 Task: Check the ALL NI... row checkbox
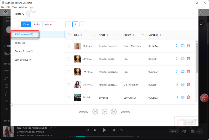point(68,98)
